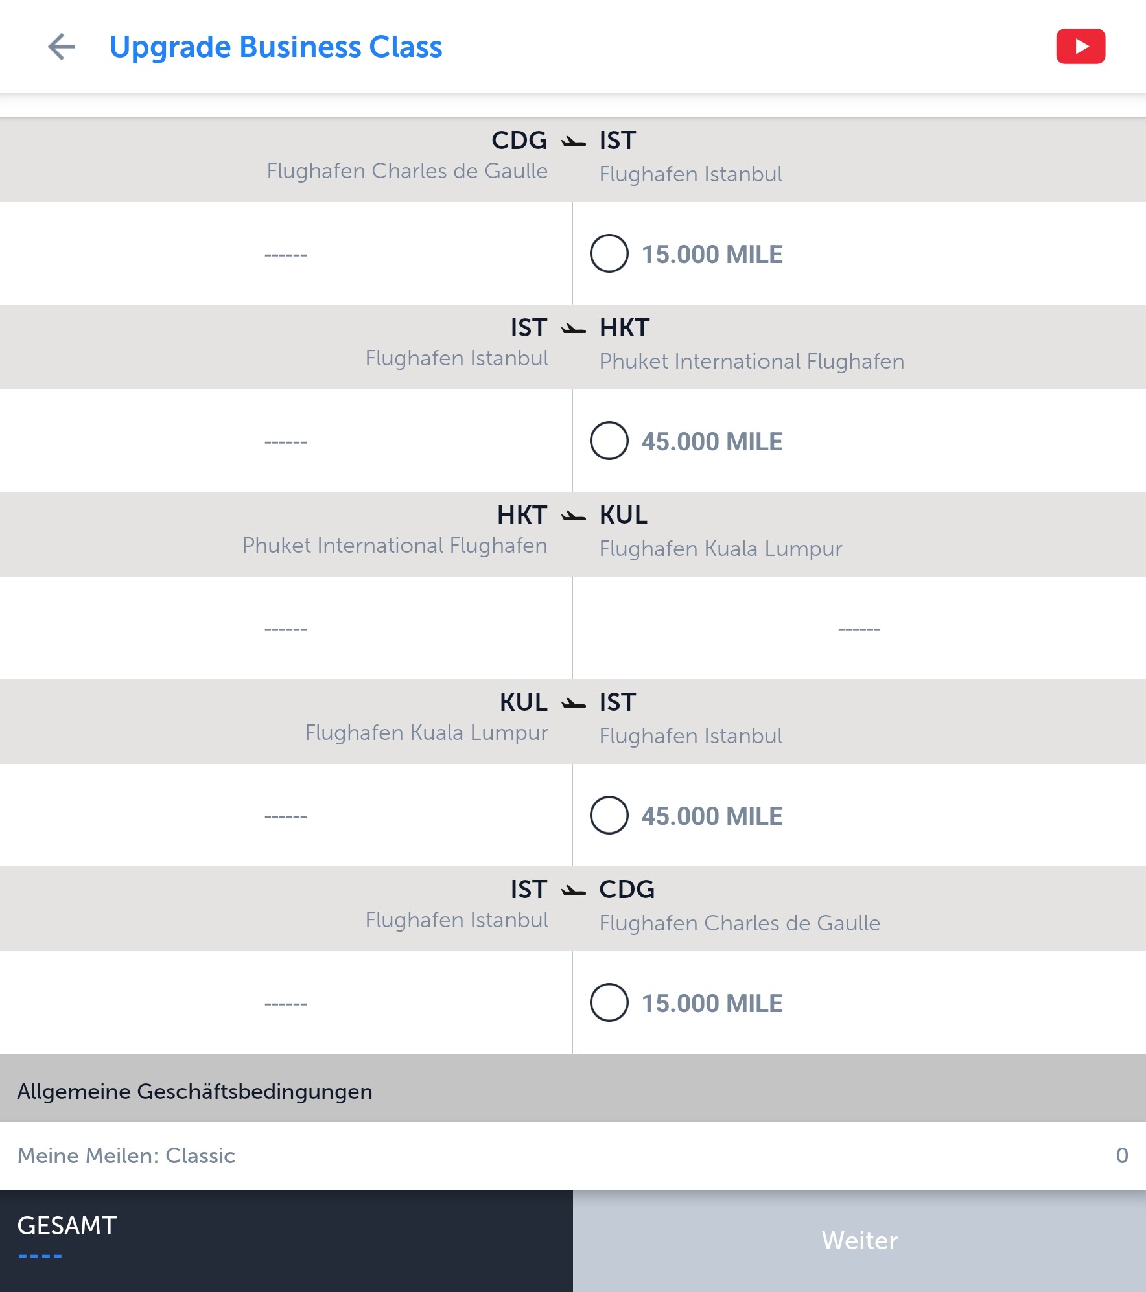Click the CDG to IST flight header
This screenshot has width=1146, height=1292.
573,159
